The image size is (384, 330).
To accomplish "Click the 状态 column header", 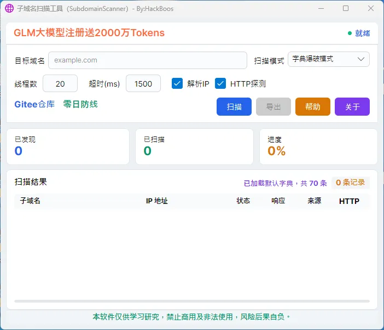I will [243, 201].
